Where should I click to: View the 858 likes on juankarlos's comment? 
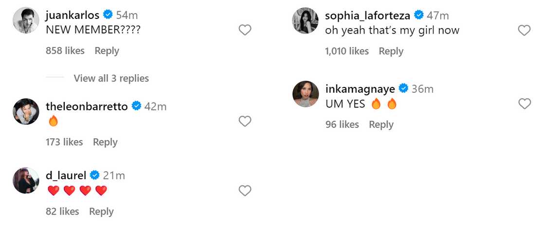pos(65,50)
